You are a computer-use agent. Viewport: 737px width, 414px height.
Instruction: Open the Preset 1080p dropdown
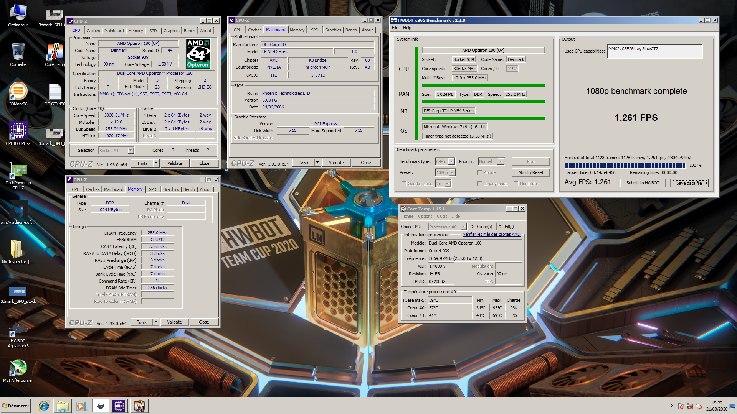click(452, 172)
